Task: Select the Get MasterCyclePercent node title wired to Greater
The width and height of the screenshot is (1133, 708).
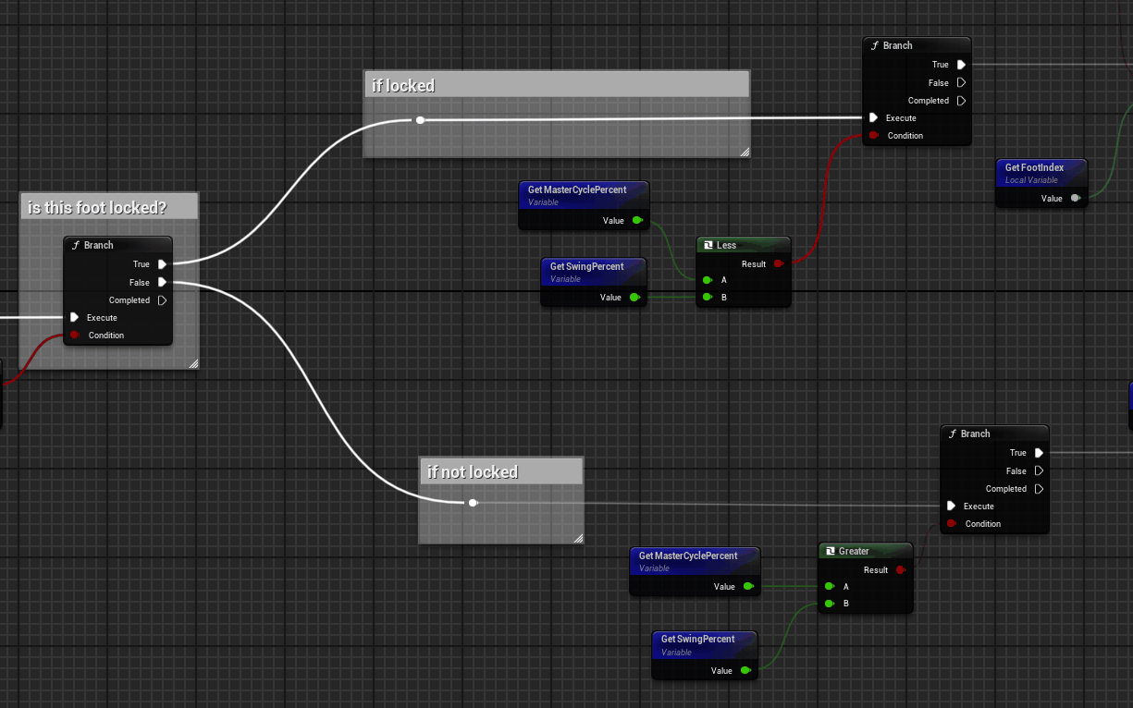Action: point(688,555)
